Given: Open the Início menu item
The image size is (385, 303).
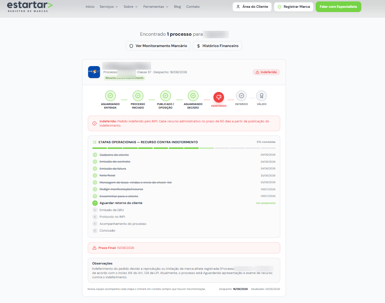Looking at the screenshot, I should 90,7.
